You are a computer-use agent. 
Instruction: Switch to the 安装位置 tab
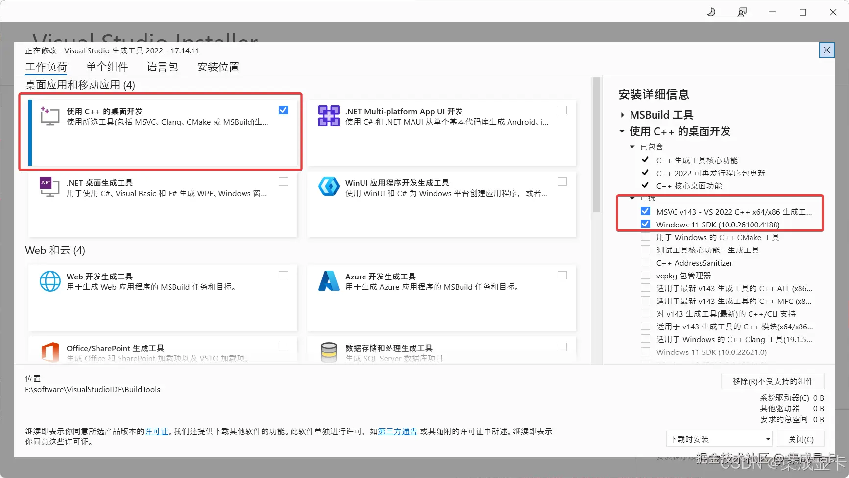(x=218, y=67)
